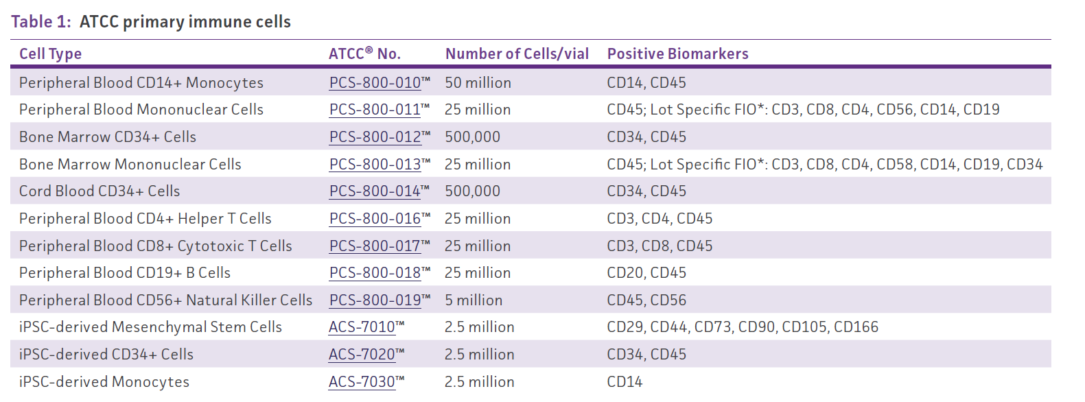Click the Table 1 title text
The image size is (1085, 402).
151,22
